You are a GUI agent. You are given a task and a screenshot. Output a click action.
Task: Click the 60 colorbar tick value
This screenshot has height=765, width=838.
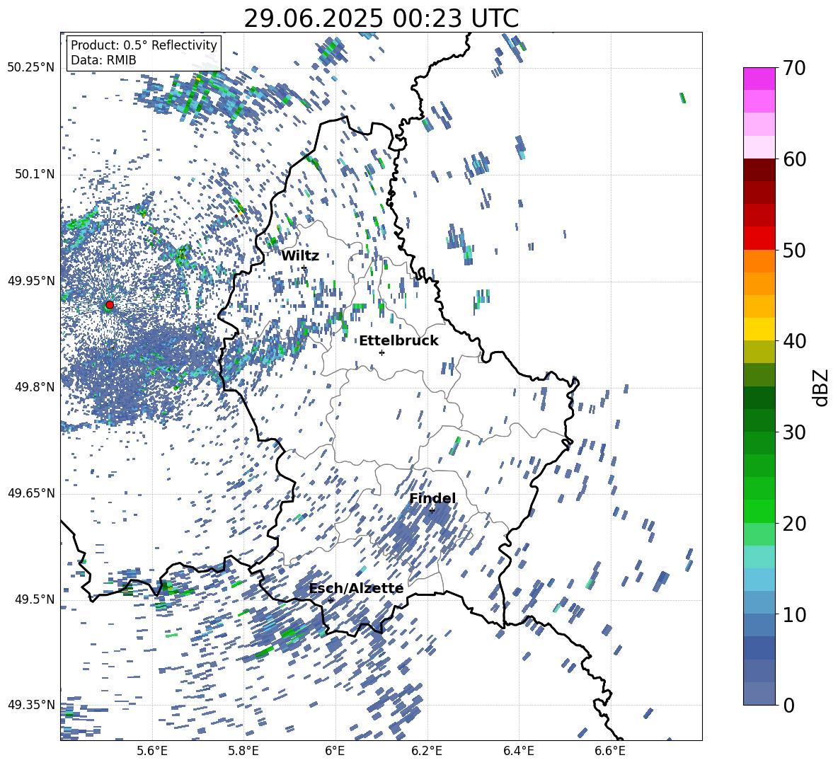(794, 159)
